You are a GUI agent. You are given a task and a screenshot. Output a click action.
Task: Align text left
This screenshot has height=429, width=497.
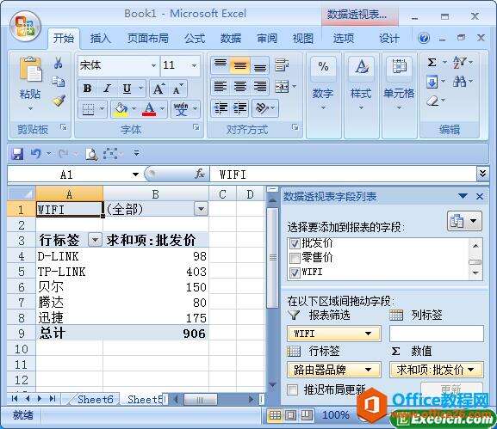pyautogui.click(x=221, y=87)
